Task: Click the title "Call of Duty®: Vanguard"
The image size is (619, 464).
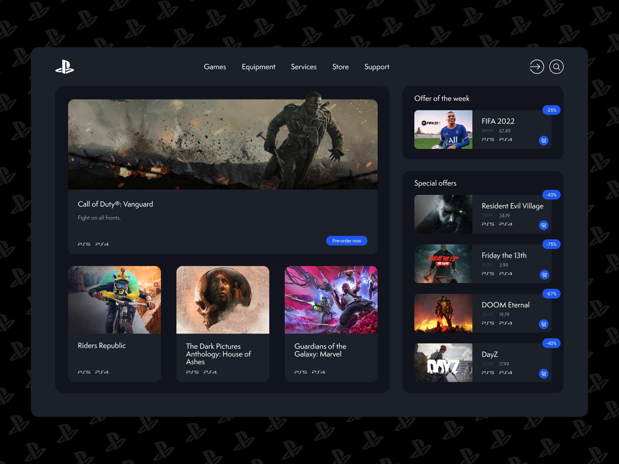Action: tap(115, 204)
